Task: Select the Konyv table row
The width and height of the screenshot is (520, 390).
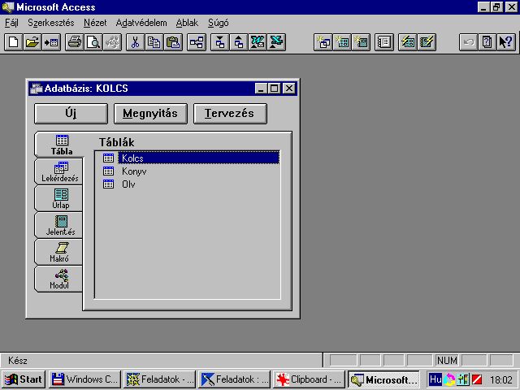Action: [188, 171]
